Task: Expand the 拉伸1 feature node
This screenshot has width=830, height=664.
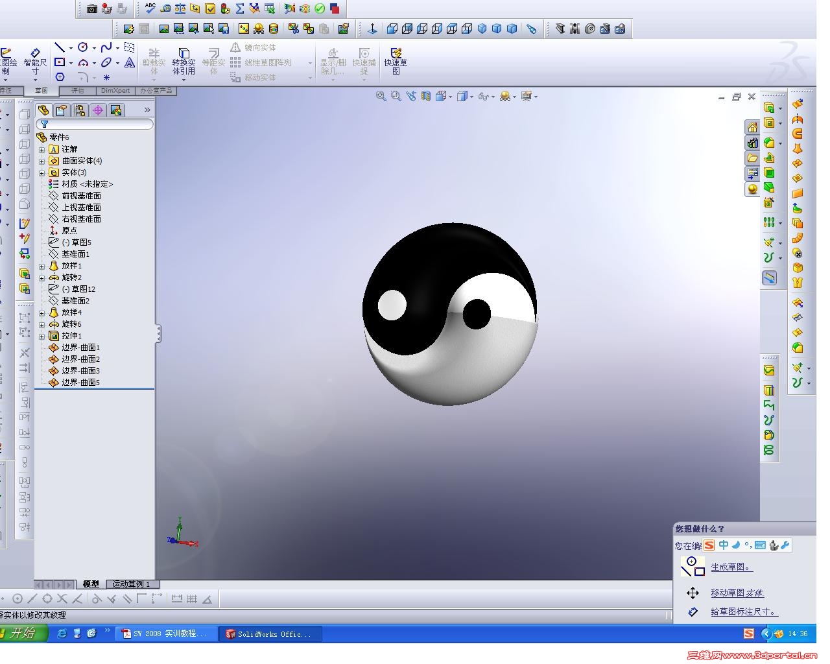Action: click(42, 336)
